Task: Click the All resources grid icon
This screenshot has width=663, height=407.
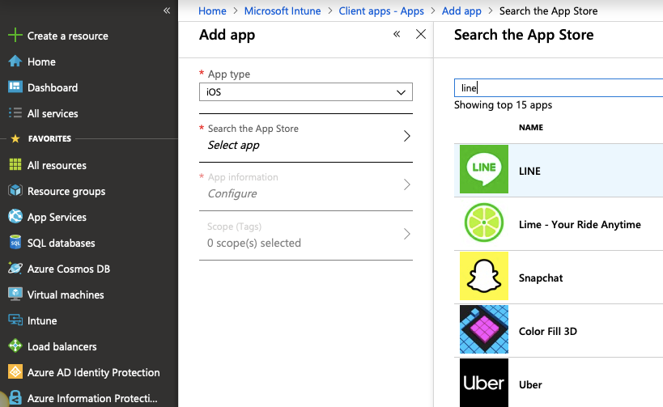Action: click(x=15, y=165)
